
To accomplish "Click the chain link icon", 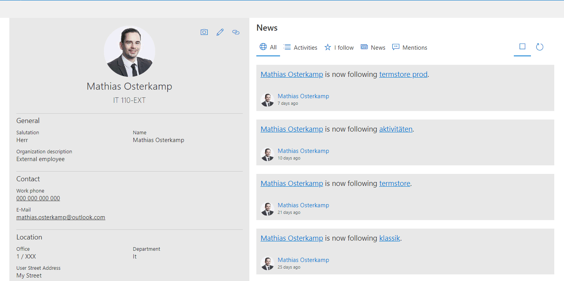I will click(236, 32).
